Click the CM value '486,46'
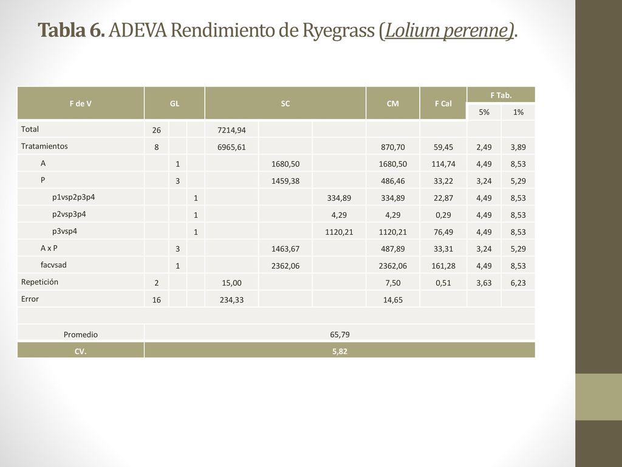The width and height of the screenshot is (622, 467). click(393, 181)
